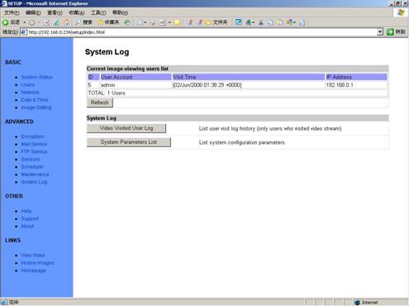
Task: Open System Status in sidebar
Action: pyautogui.click(x=36, y=77)
